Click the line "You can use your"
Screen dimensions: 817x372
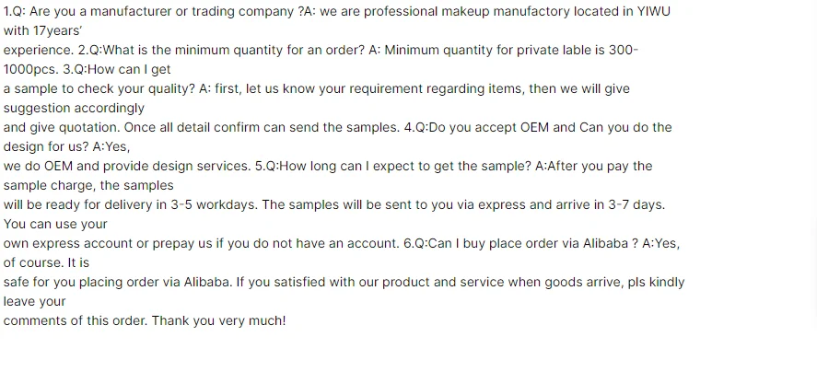55,225
